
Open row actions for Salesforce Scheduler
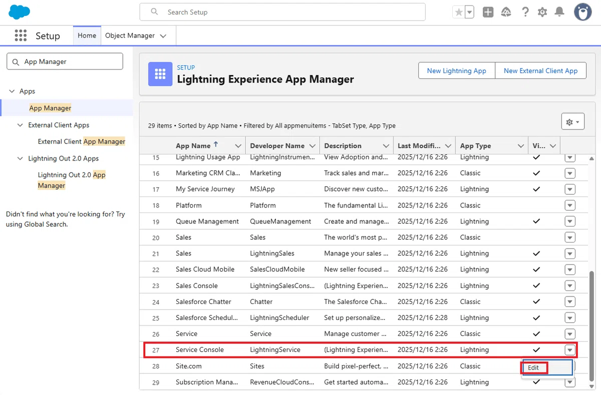click(570, 318)
